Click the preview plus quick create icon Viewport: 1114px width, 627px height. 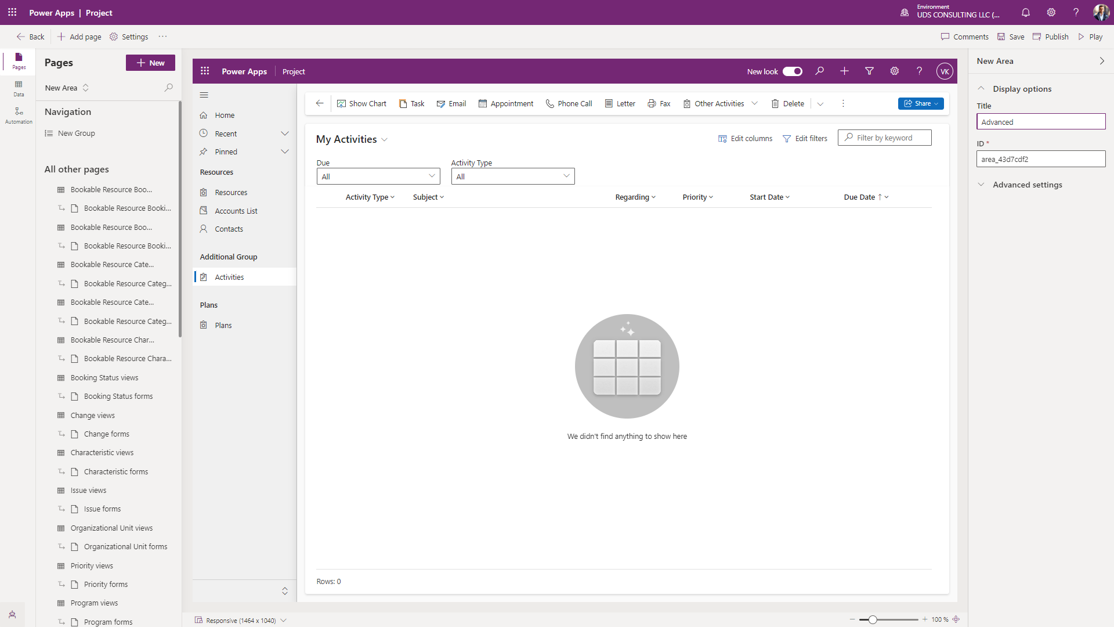tap(844, 71)
